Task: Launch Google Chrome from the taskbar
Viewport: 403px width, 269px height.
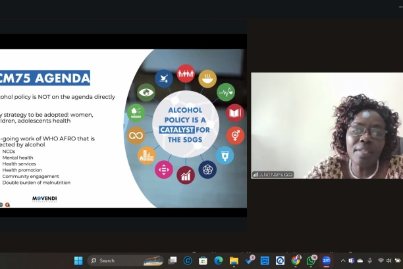Action: pos(296,260)
